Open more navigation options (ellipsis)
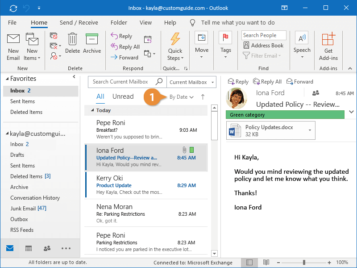Image resolution: width=357 pixels, height=268 pixels. click(66, 248)
